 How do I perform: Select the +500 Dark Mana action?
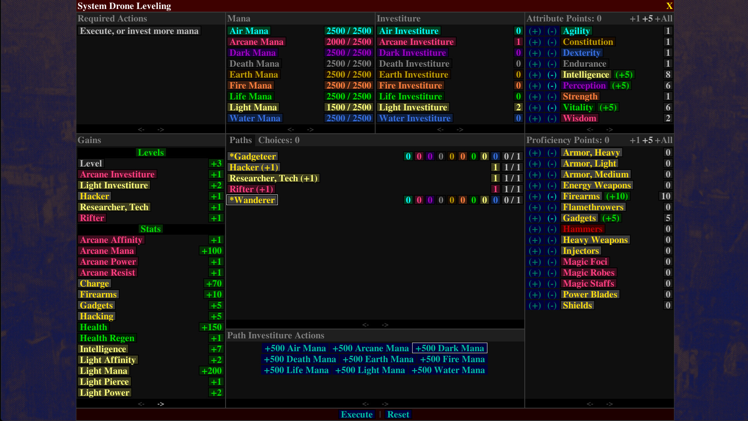[x=449, y=348]
